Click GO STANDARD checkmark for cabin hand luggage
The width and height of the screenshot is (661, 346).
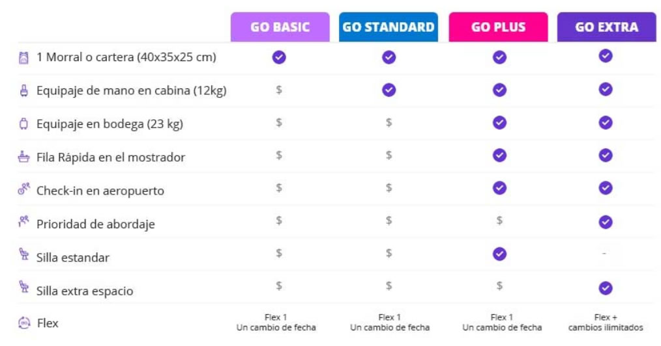389,90
